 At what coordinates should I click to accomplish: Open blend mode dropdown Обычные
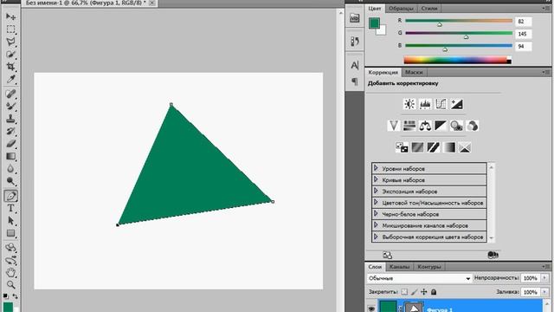click(419, 278)
